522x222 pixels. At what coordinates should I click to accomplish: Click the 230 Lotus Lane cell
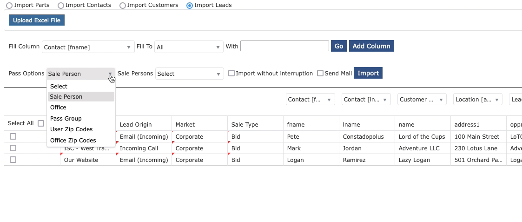(x=478, y=148)
